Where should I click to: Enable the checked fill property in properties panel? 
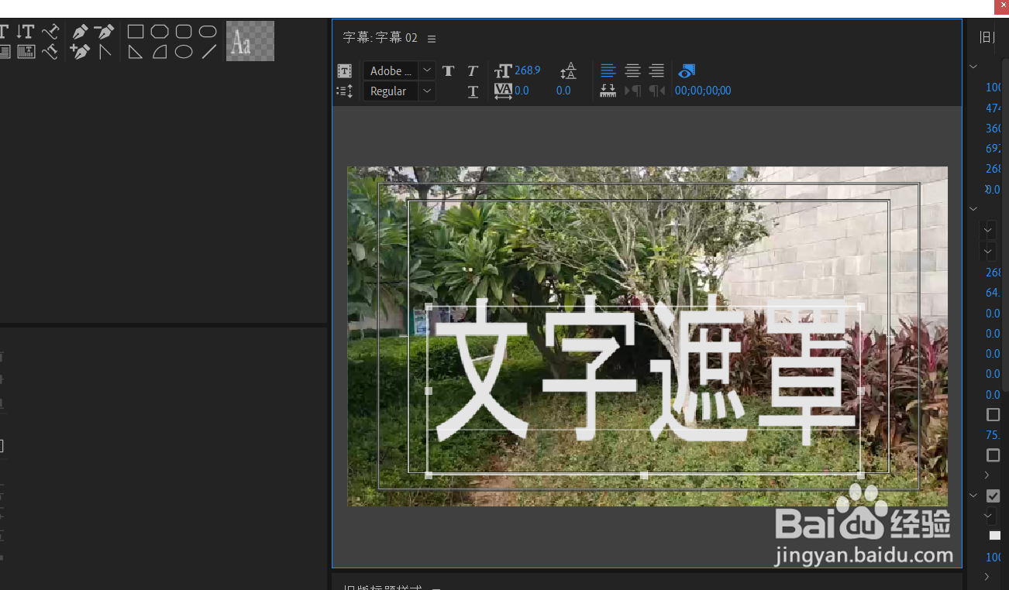point(994,496)
